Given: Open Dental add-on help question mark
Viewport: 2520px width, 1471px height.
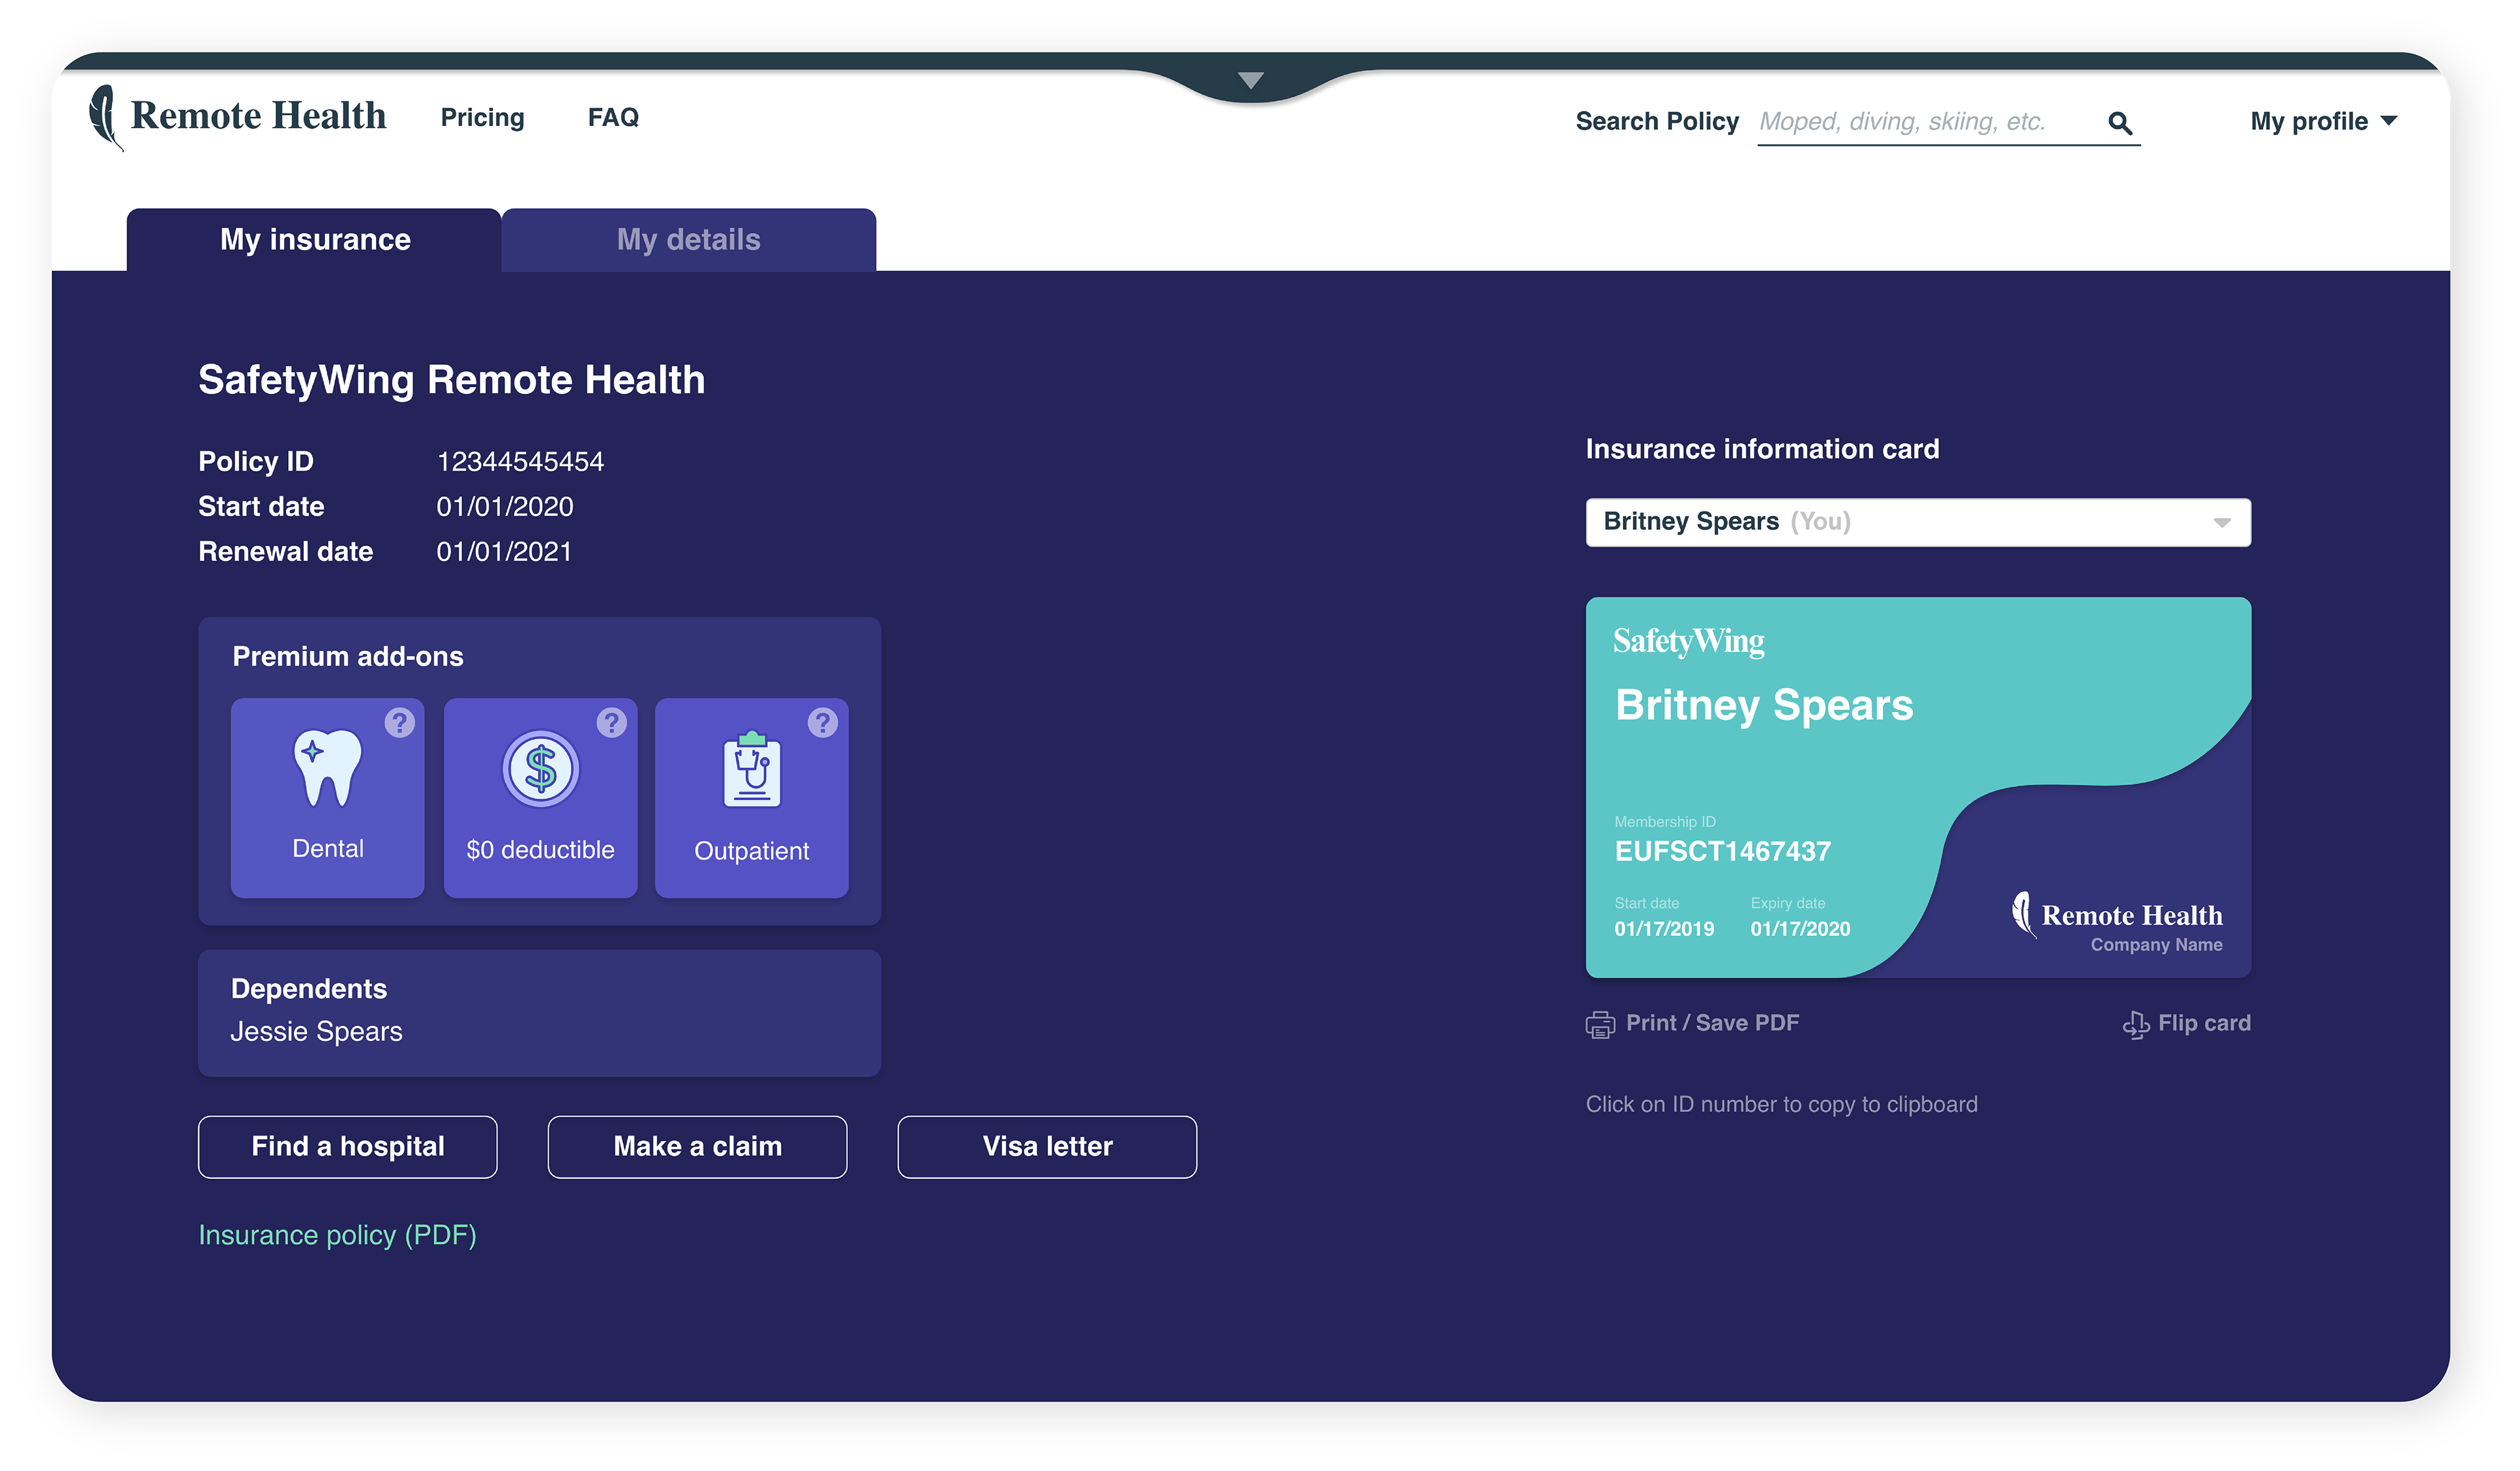Looking at the screenshot, I should pos(399,722).
